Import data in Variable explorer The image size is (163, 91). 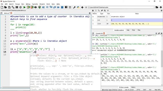(93, 11)
